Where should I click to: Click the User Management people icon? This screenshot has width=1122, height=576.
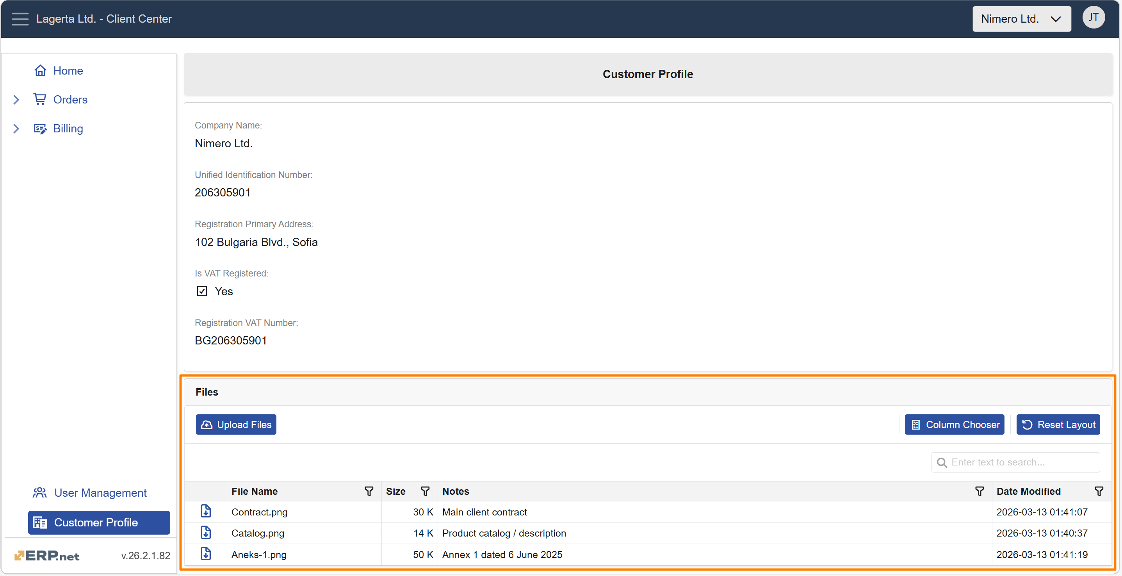[x=39, y=493]
